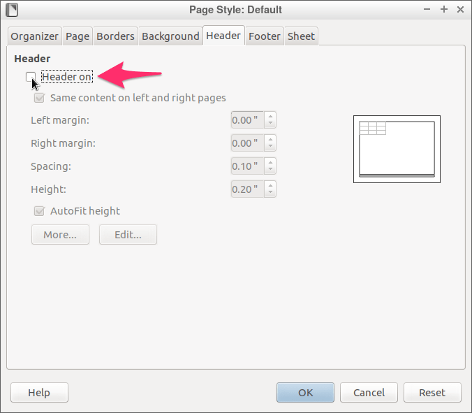Viewport: 472px width, 413px height.
Task: Increase Right margin with up arrow
Action: point(270,139)
